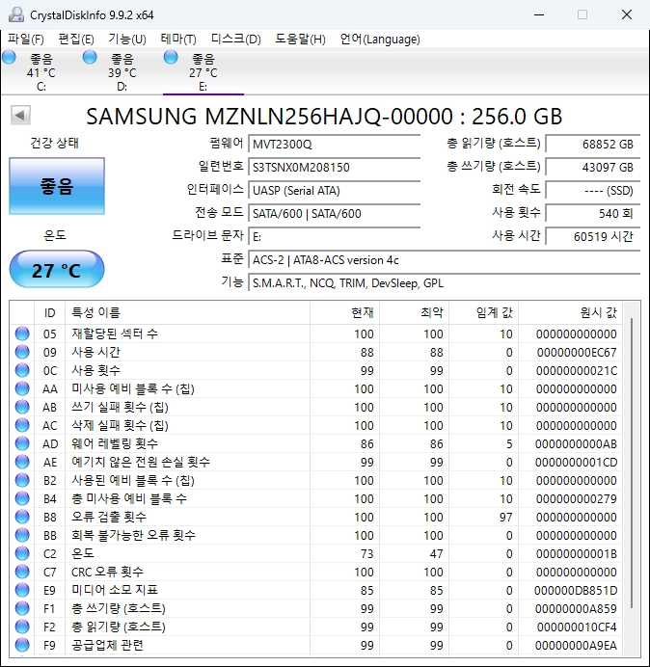Click the 좋음 health status button

tap(57, 186)
